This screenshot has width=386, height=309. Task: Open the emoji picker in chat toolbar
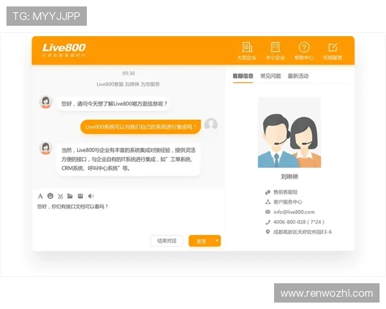[50, 196]
